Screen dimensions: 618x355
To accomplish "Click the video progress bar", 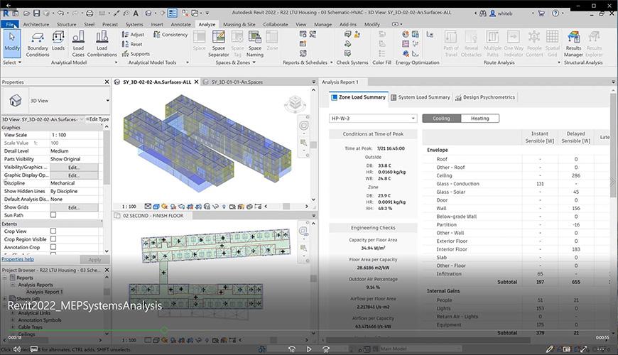I will [x=309, y=330].
